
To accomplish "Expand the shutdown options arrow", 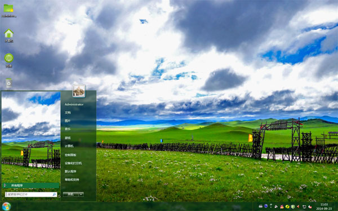I will [x=81, y=194].
